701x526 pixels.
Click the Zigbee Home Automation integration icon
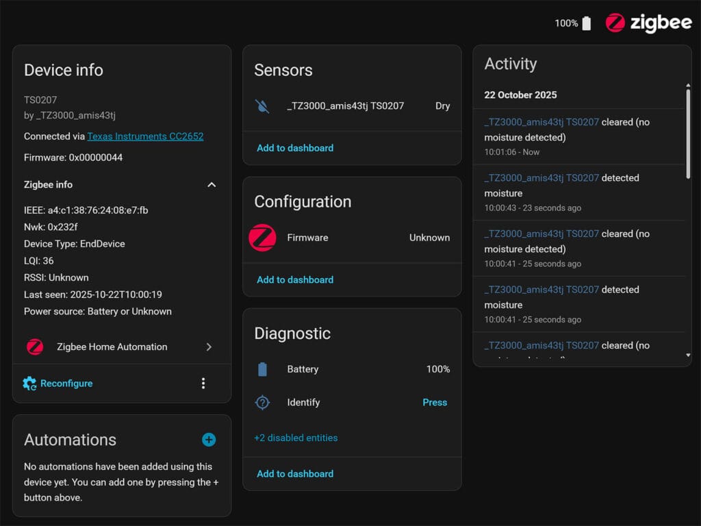pos(35,347)
